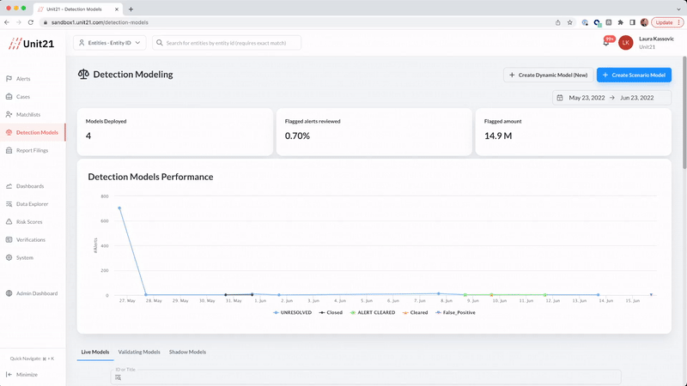This screenshot has width=687, height=386.
Task: Click the Unit21 logo
Action: click(x=32, y=44)
